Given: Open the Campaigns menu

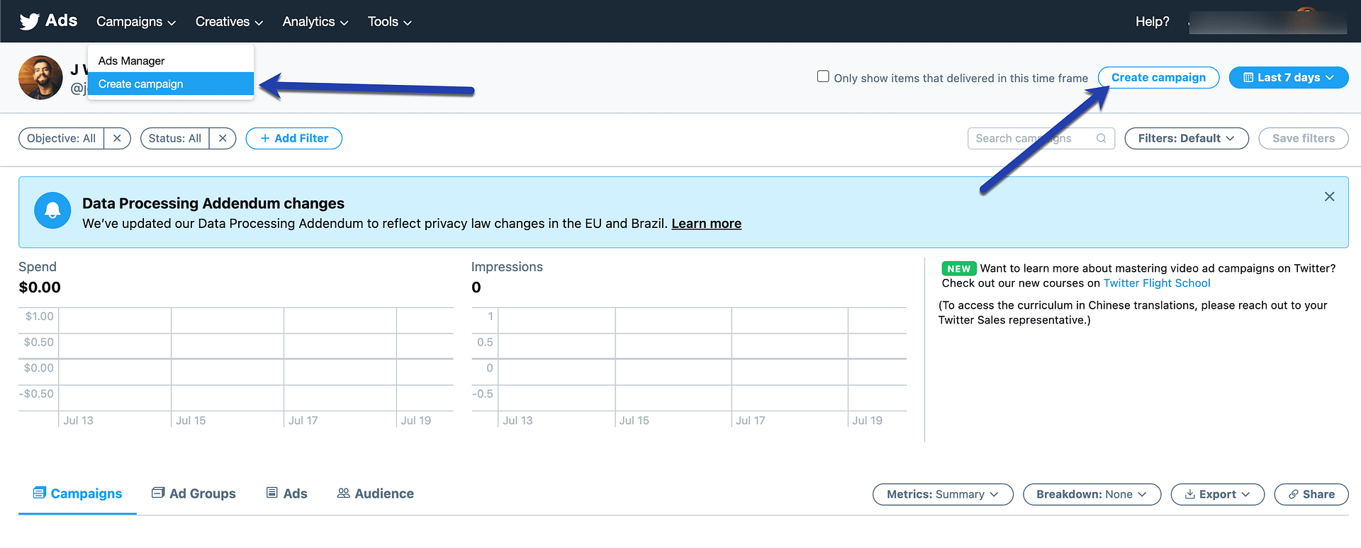Looking at the screenshot, I should pyautogui.click(x=136, y=22).
